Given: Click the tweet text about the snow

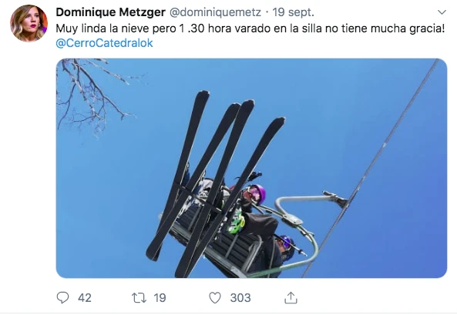Looking at the screenshot, I should [x=250, y=28].
